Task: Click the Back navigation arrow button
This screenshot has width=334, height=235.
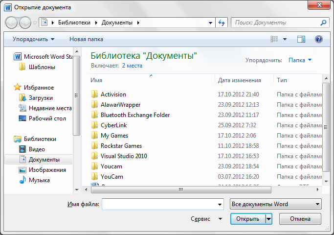Action: (x=11, y=23)
